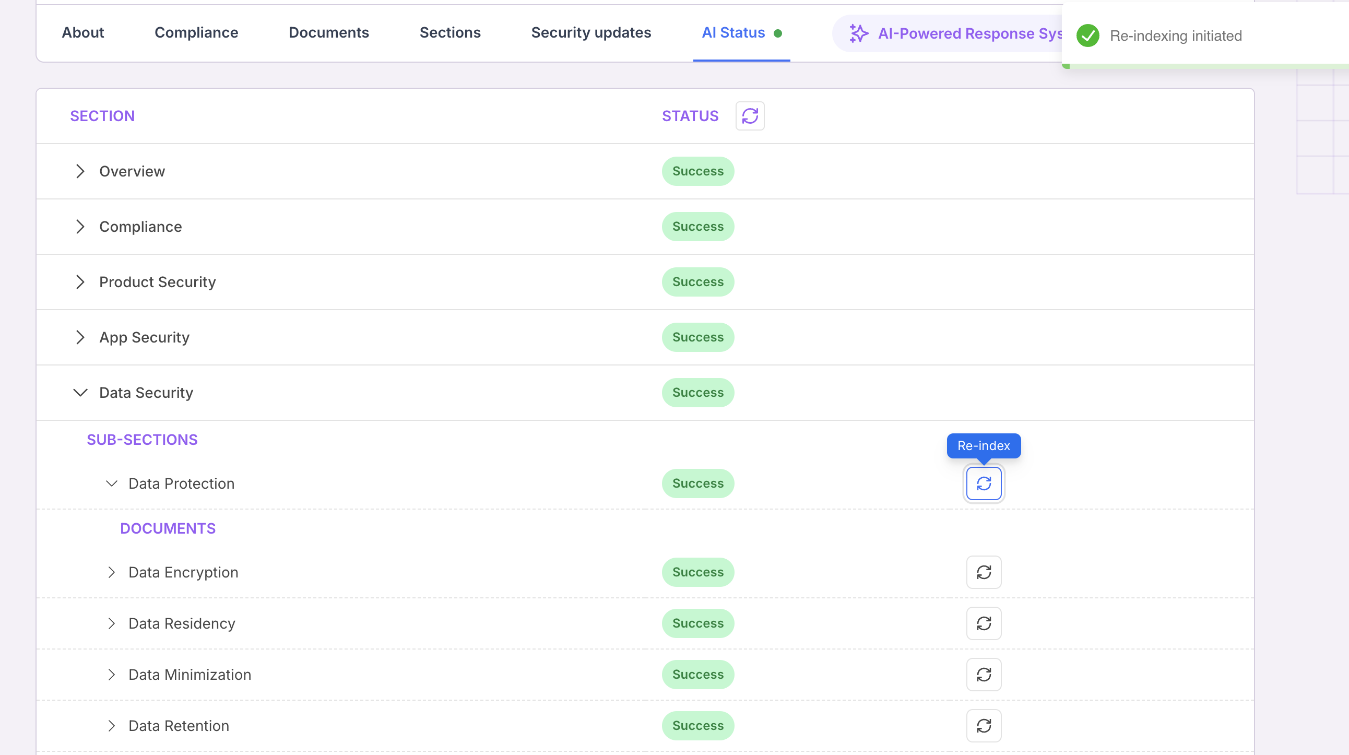The width and height of the screenshot is (1349, 755).
Task: Re-index the Data Protection sub-section
Action: point(984,483)
